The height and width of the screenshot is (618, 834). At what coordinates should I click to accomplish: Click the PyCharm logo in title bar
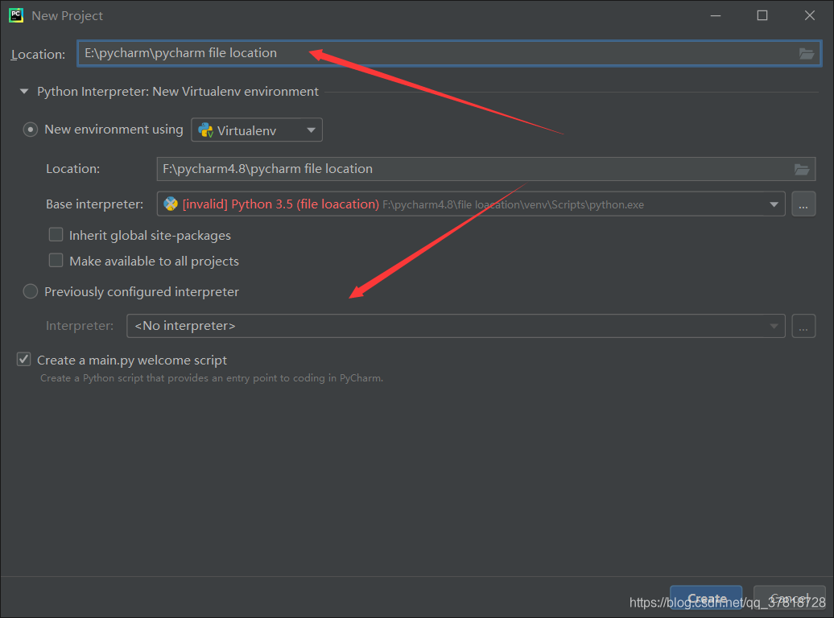pyautogui.click(x=16, y=15)
